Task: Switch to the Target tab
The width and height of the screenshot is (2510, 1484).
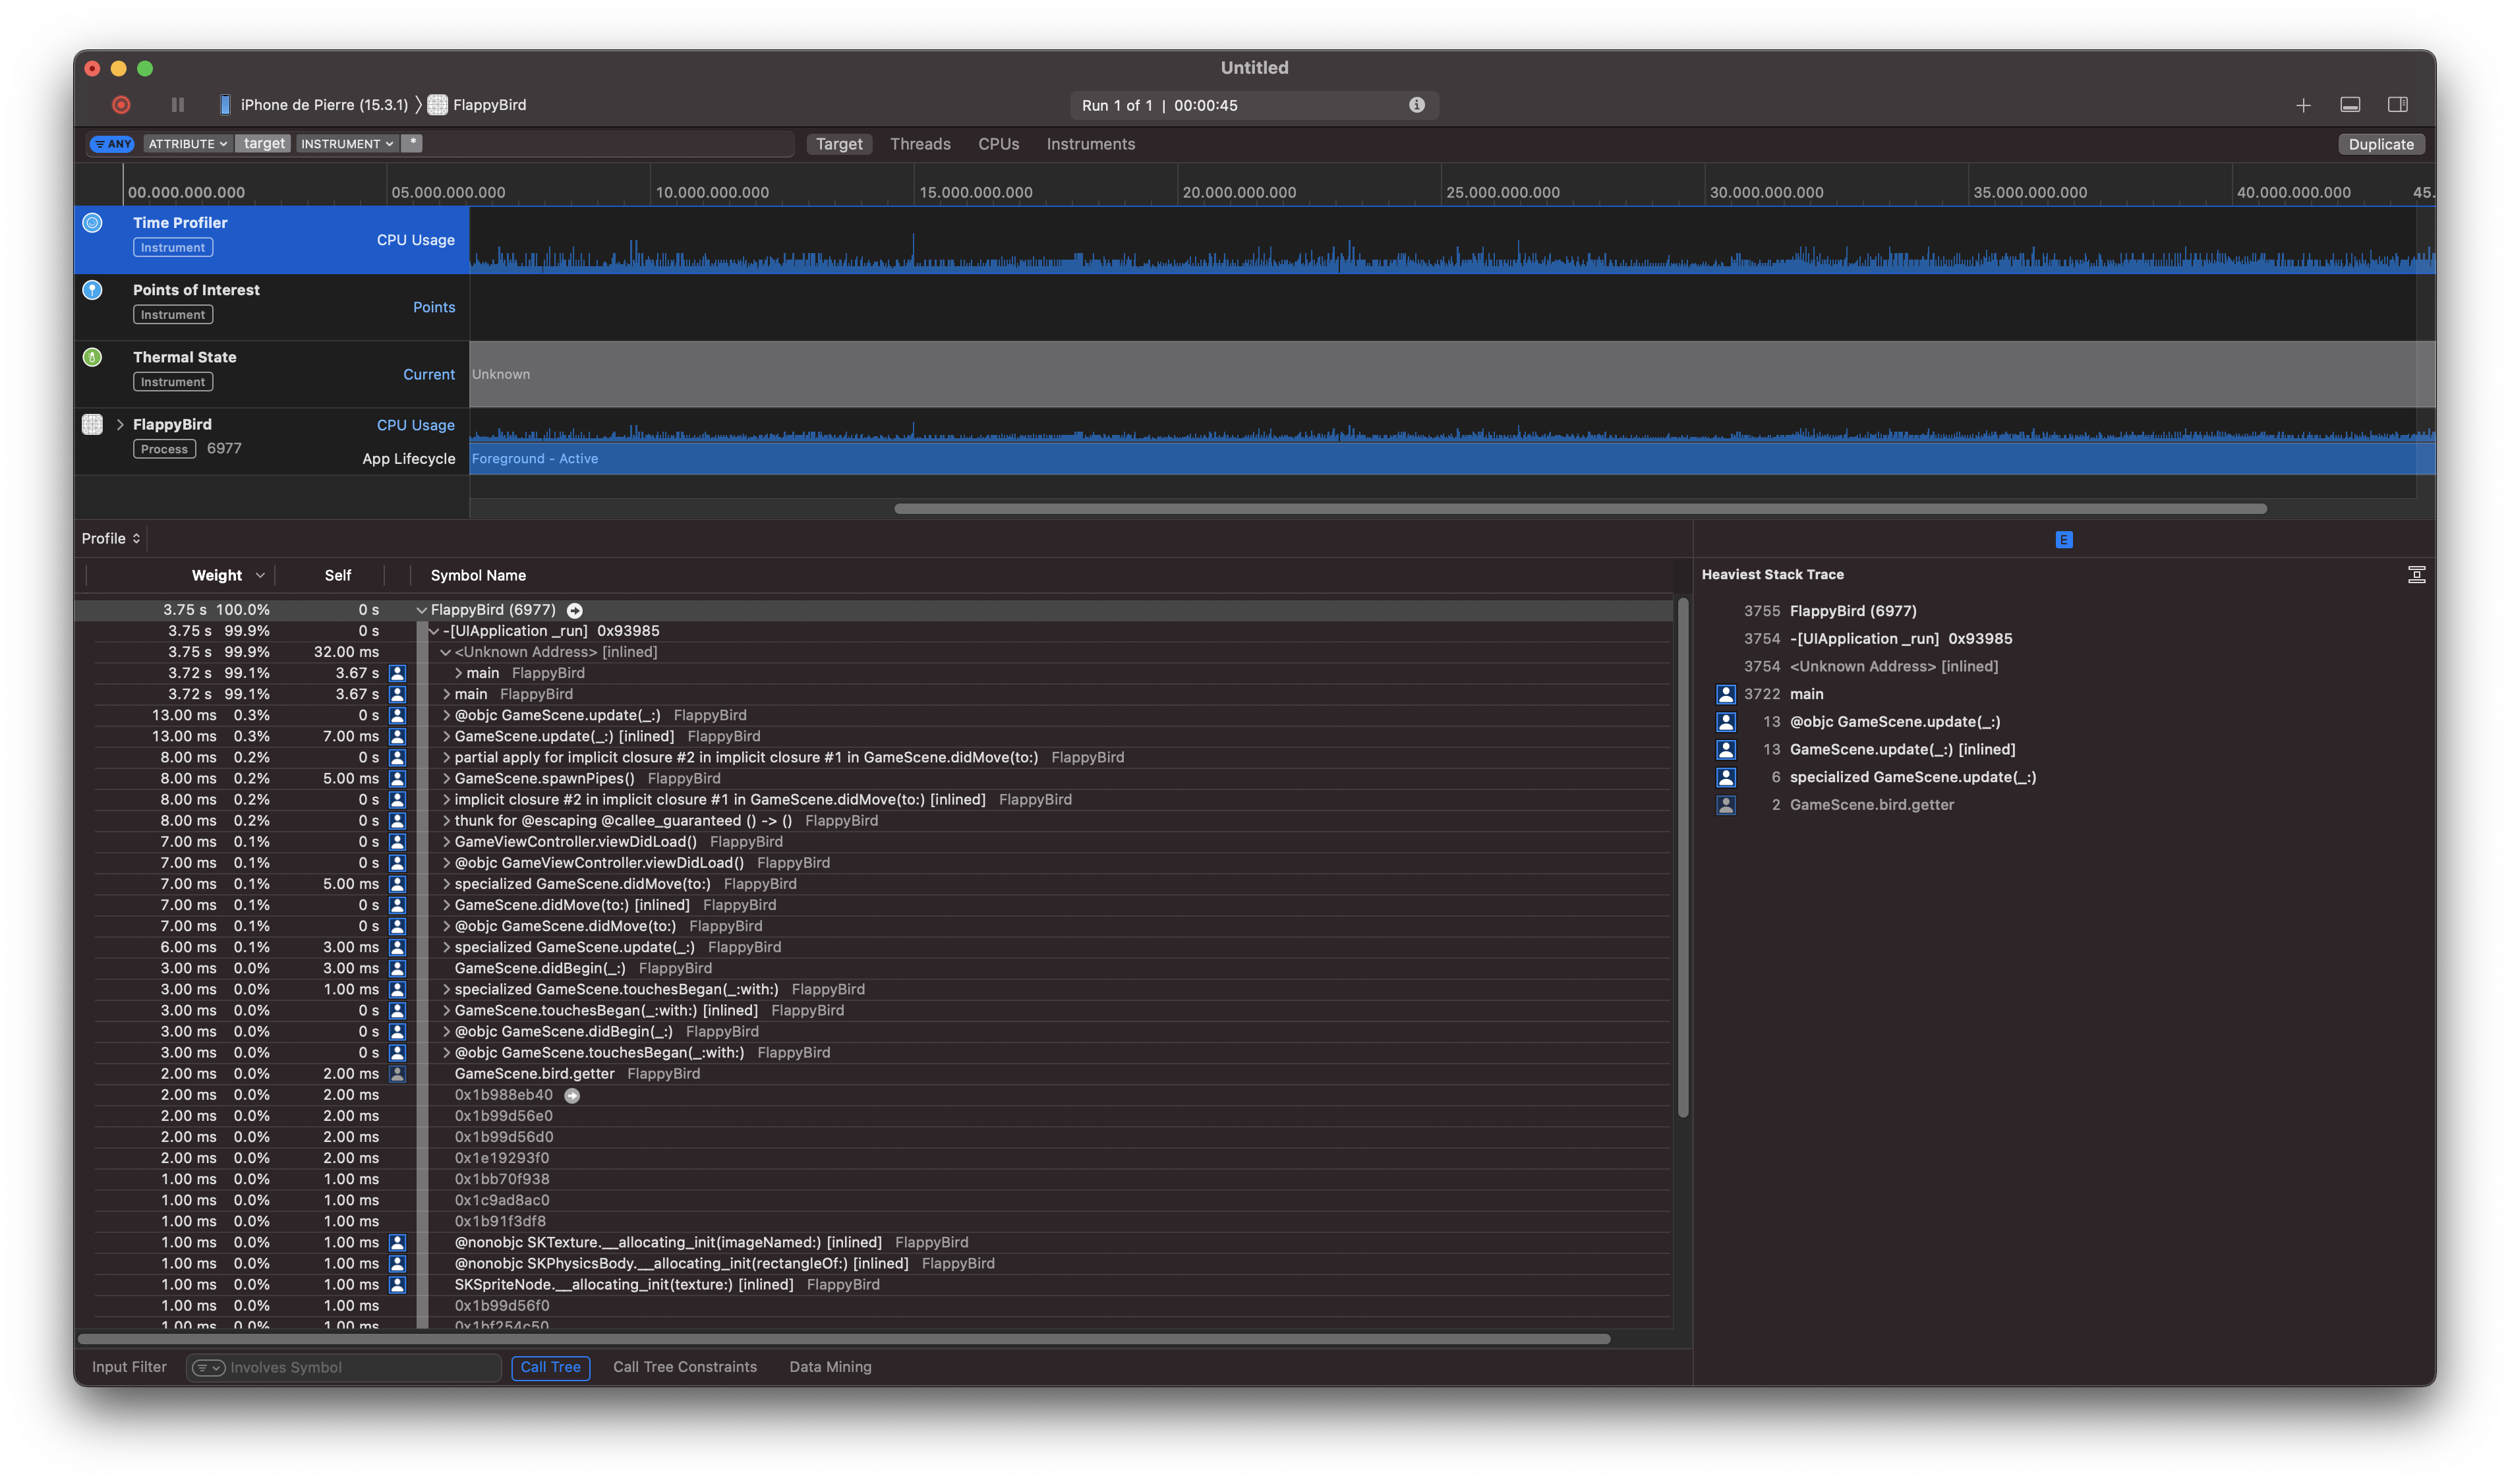Action: [x=839, y=144]
